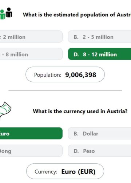This screenshot has height=183, width=131.
Task: Click the estimated population question heading
Action: pos(77,15)
